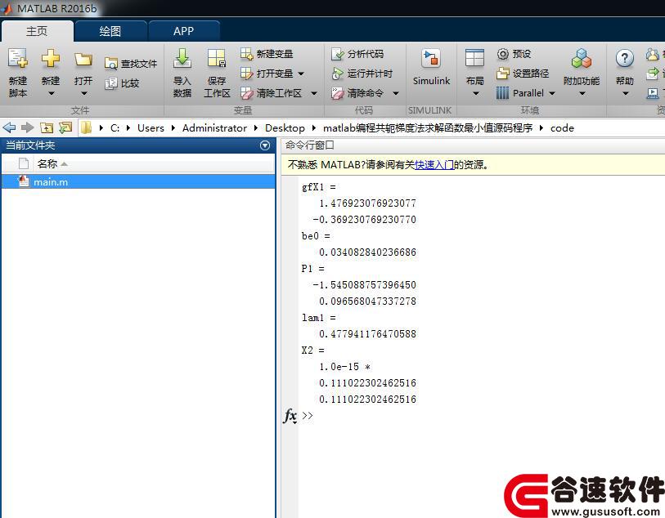
Task: Expand the Clear Workspace (清除工作区) dropdown arrow
Action: click(314, 93)
